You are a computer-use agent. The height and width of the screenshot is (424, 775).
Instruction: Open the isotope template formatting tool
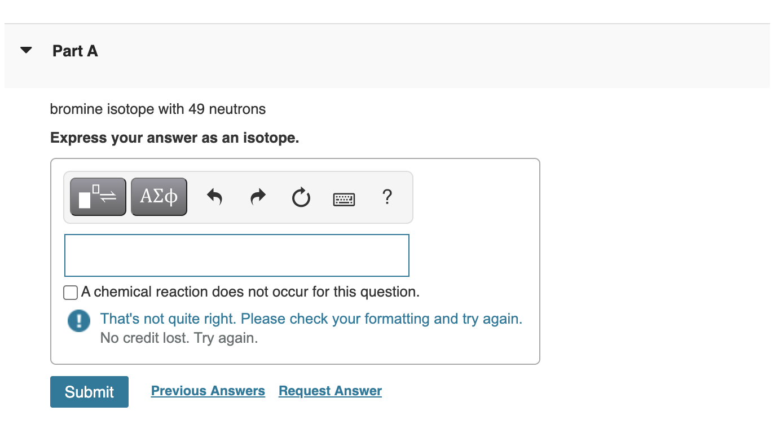point(97,197)
